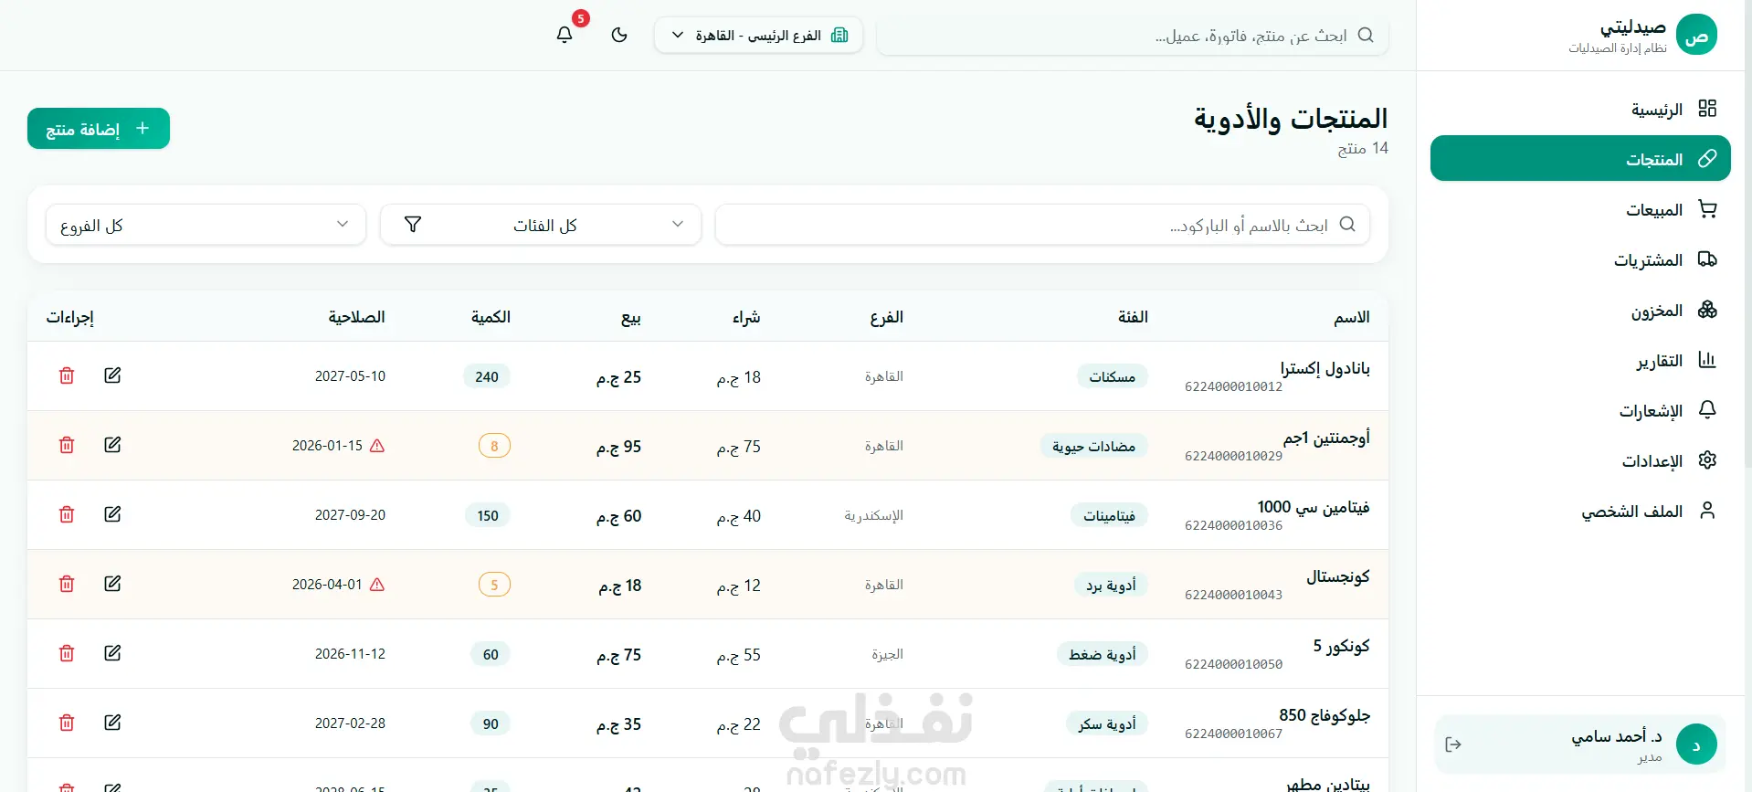Screen dimensions: 1752x792
Task: Open notifications bell in top bar
Action: [x=565, y=35]
